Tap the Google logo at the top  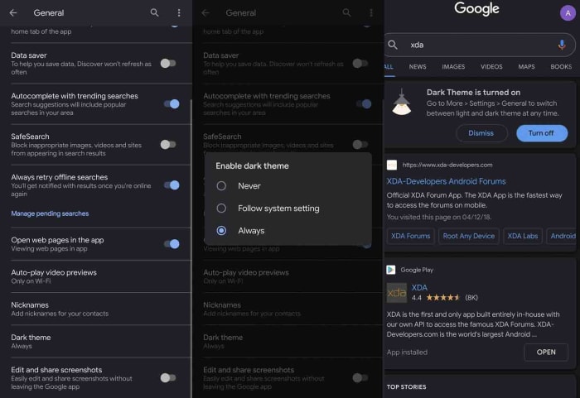tap(476, 8)
